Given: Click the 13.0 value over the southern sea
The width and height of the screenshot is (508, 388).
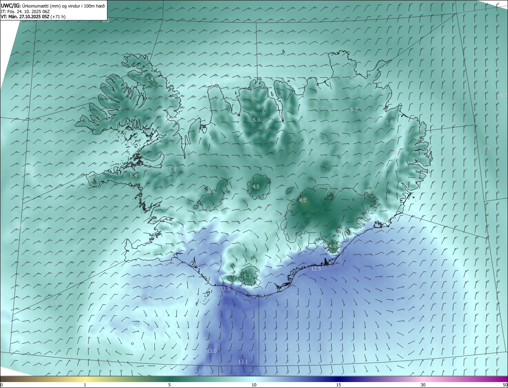Looking at the screenshot, I should point(212,351).
